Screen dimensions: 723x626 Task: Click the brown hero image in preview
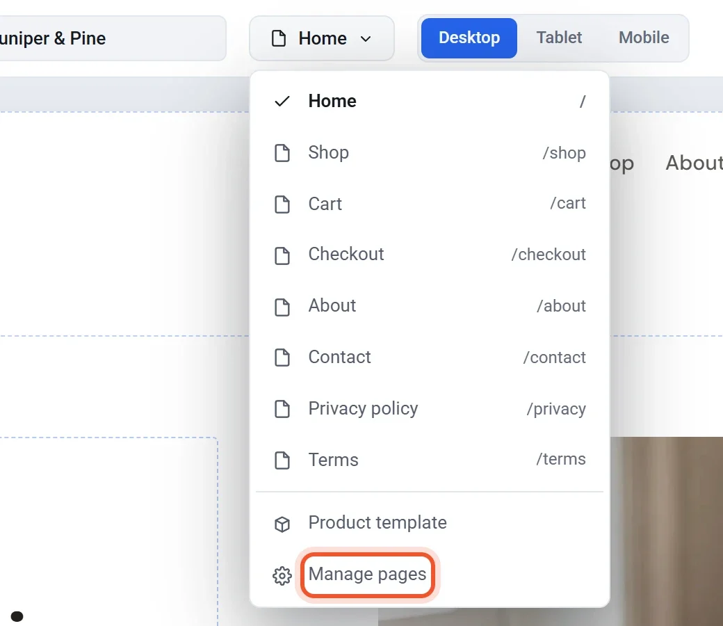coord(666,531)
